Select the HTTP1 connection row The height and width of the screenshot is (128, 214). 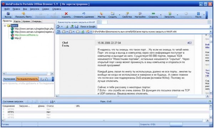pyautogui.click(x=106, y=112)
